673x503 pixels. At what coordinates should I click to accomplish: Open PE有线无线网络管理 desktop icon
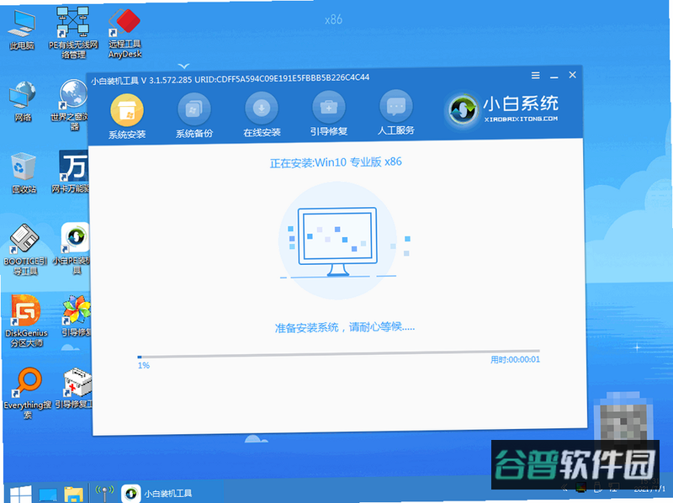(x=73, y=32)
